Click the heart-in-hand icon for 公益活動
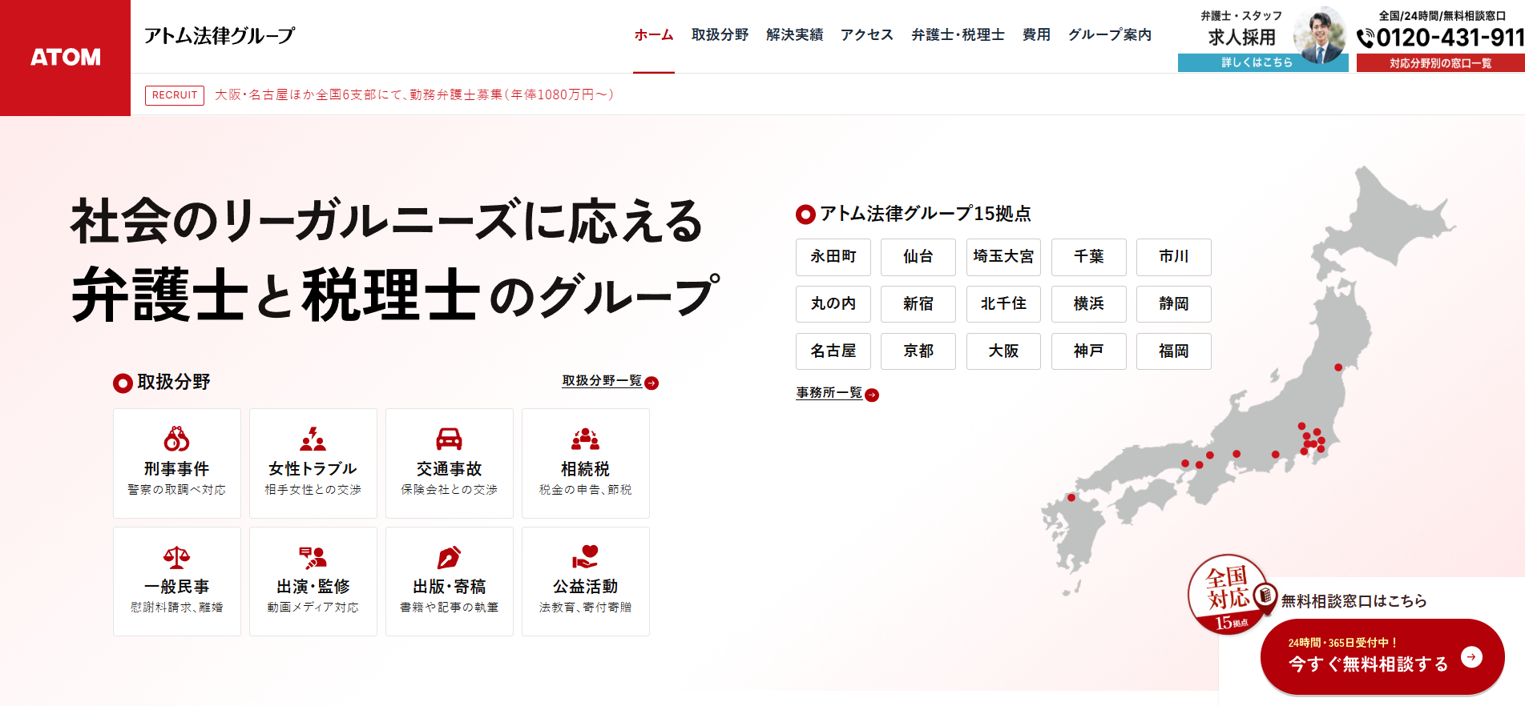The height and width of the screenshot is (706, 1525). [x=585, y=556]
